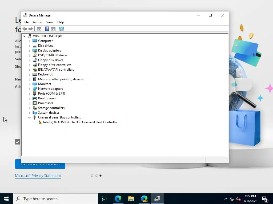The width and height of the screenshot is (273, 204).
Task: Click the Network adapters category icon
Action: 35,89
